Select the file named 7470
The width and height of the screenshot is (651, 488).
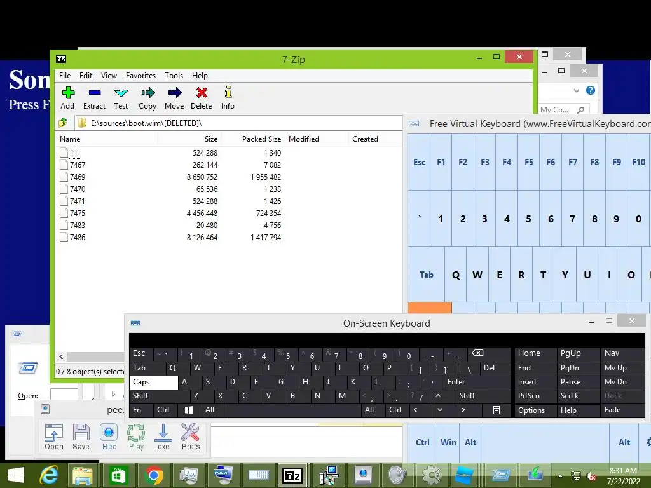point(77,189)
